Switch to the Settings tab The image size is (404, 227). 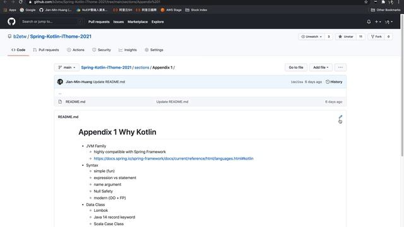tap(154, 50)
